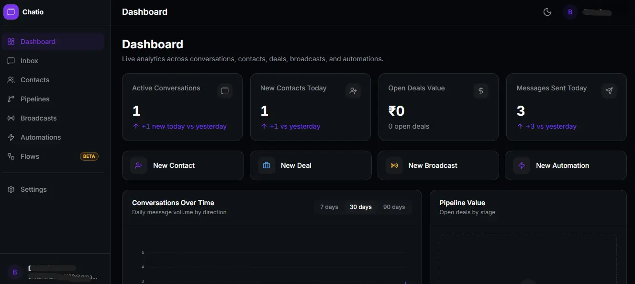Click the dollar icon in Open Deals Value card
Image resolution: width=635 pixels, height=284 pixels.
(481, 91)
